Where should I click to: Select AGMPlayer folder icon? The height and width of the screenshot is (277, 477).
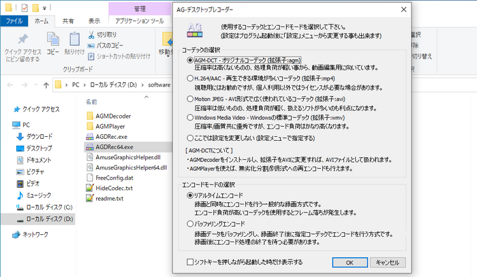point(90,126)
